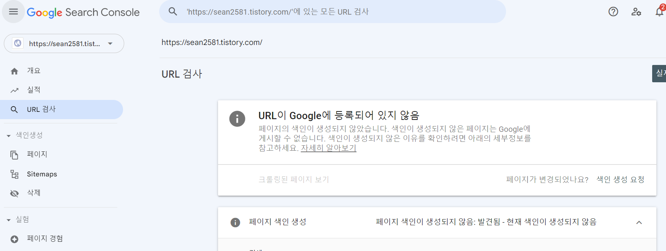
Task: Click the Google Search Console logo
Action: [83, 12]
